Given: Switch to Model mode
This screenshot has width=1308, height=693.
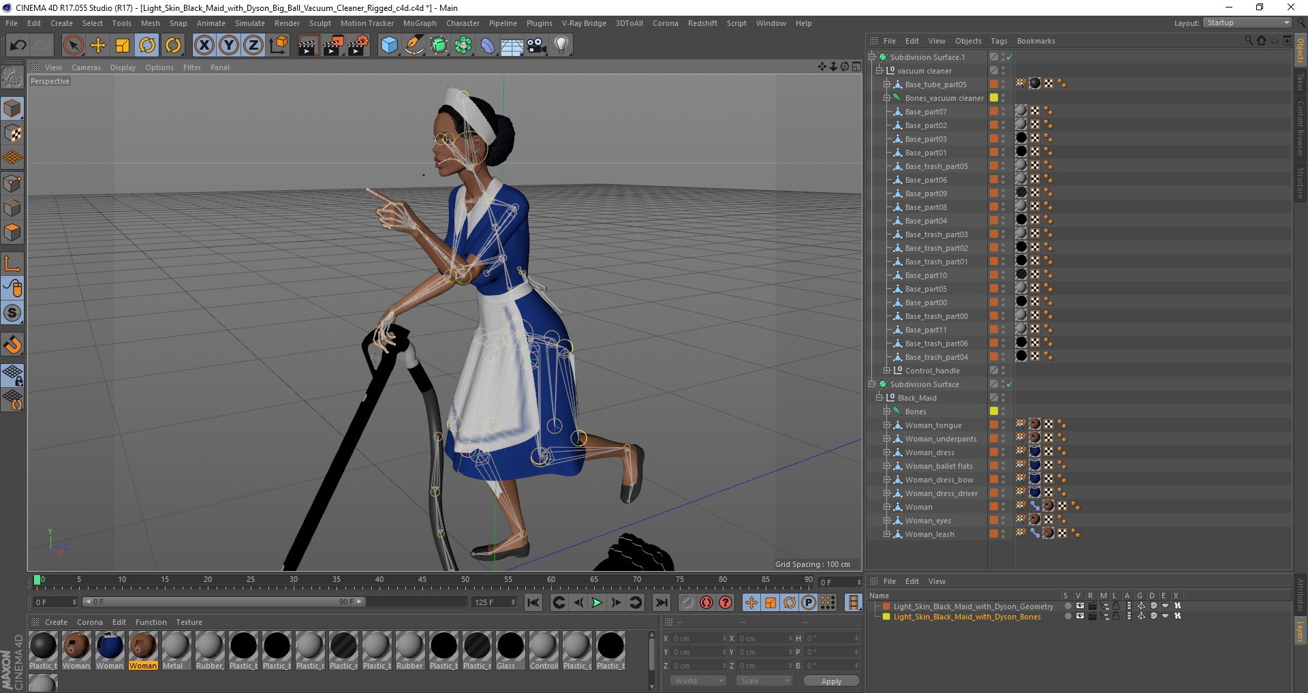Looking at the screenshot, I should (x=12, y=108).
